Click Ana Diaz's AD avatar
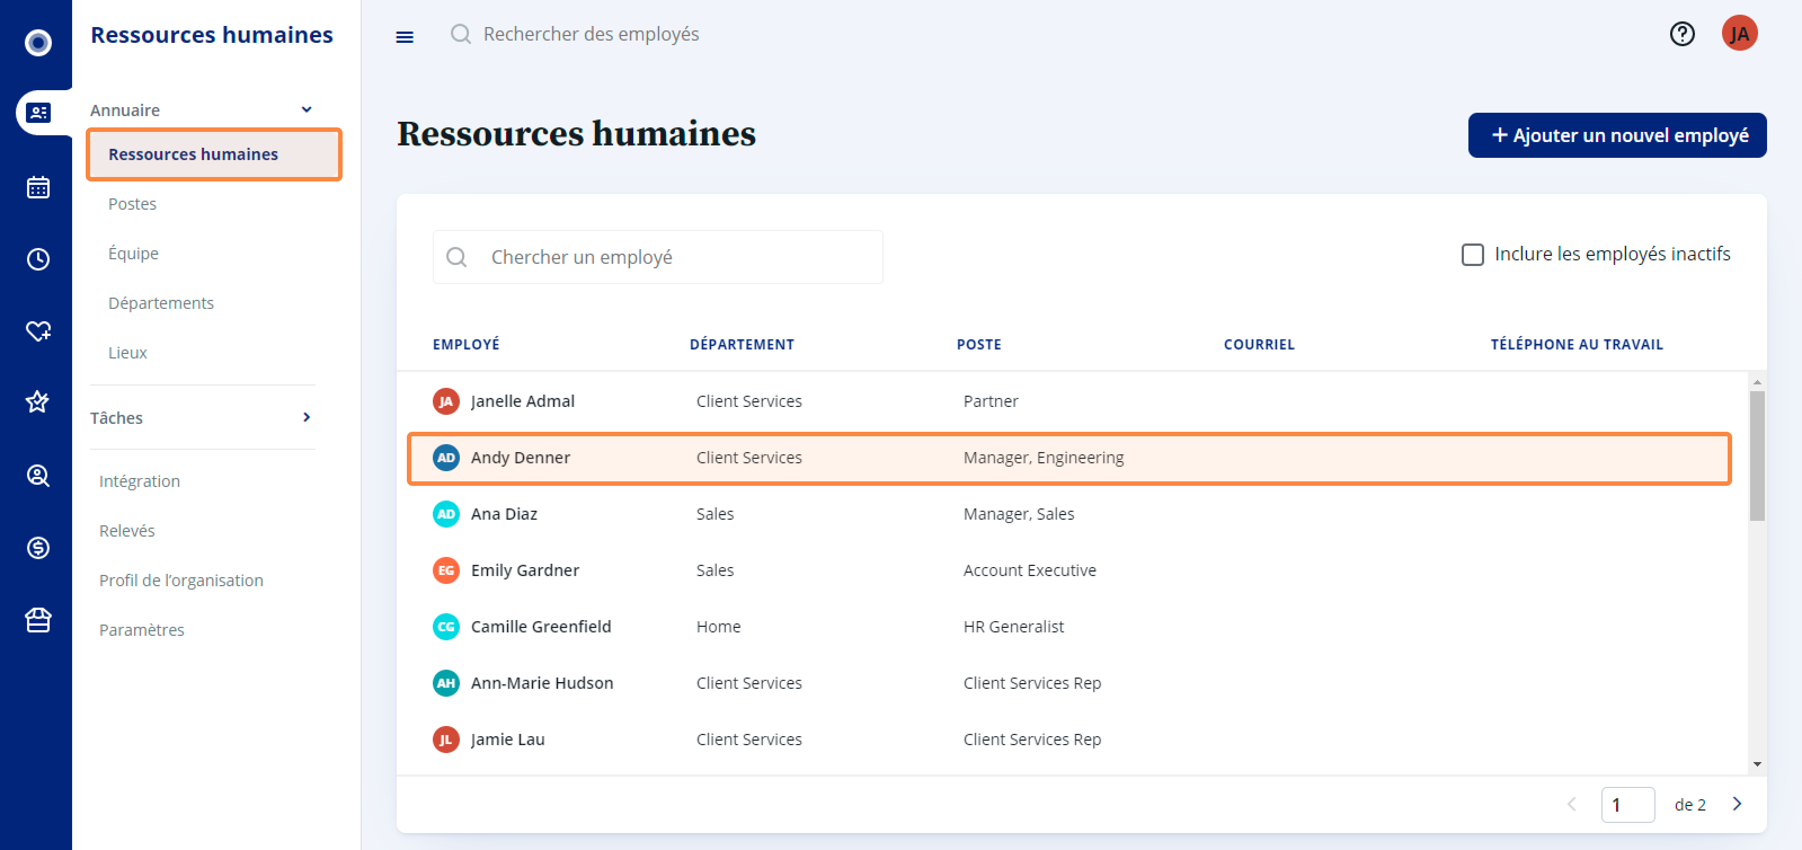 click(x=446, y=514)
